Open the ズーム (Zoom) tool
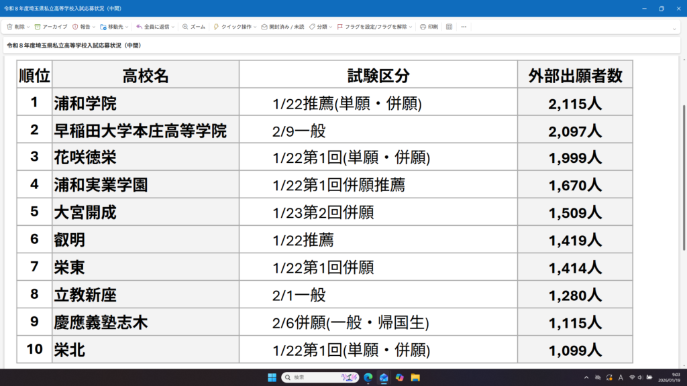Screen dimensions: 687x386 point(193,27)
